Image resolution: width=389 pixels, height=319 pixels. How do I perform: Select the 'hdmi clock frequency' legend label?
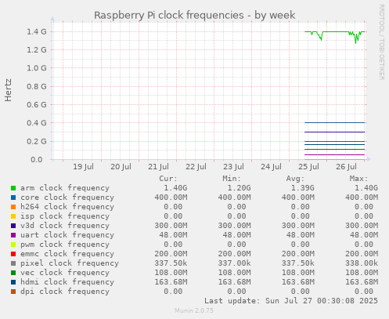coord(67,282)
